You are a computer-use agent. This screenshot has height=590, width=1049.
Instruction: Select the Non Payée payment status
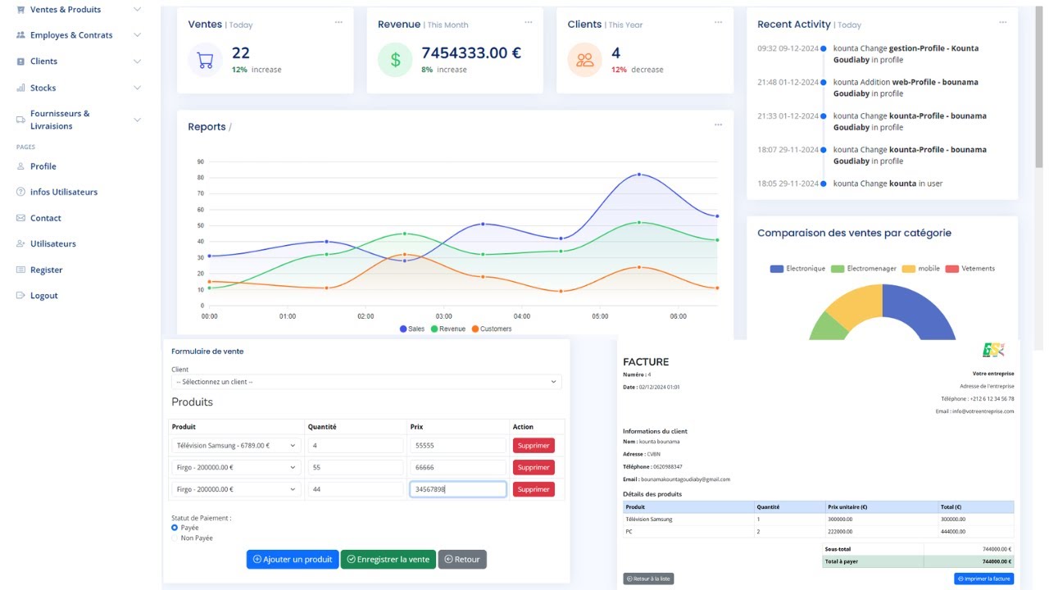tap(175, 538)
